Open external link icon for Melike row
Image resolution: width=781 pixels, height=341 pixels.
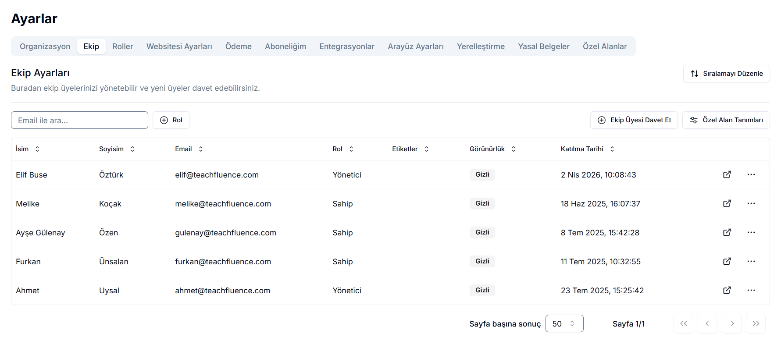point(727,203)
